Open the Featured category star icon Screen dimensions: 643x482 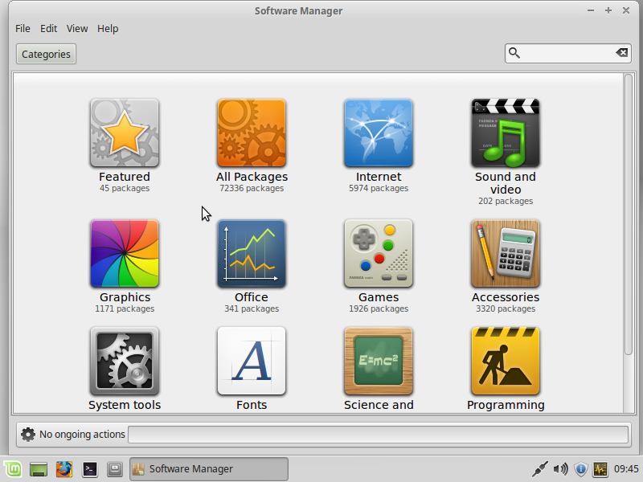point(125,133)
